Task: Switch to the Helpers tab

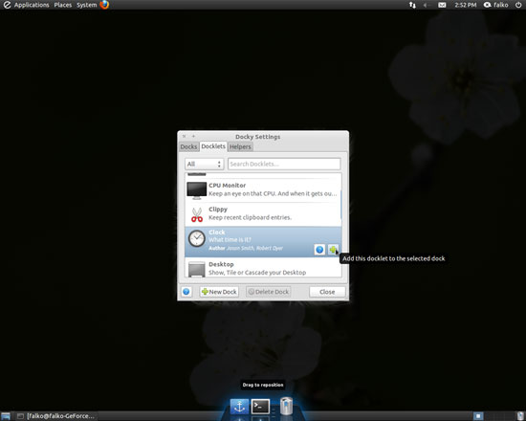Action: pos(240,146)
